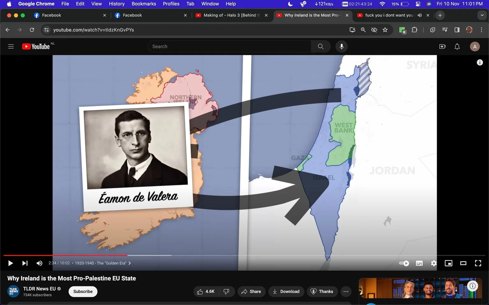The height and width of the screenshot is (305, 489).
Task: Open the YouTube navigation hamburger menu
Action: point(11,46)
